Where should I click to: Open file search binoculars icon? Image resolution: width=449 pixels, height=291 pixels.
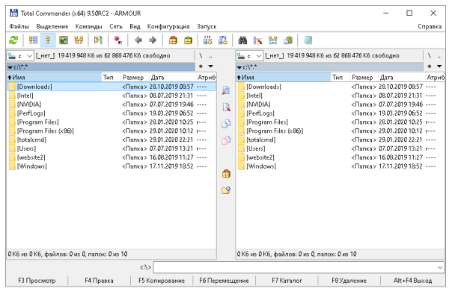[x=242, y=40]
